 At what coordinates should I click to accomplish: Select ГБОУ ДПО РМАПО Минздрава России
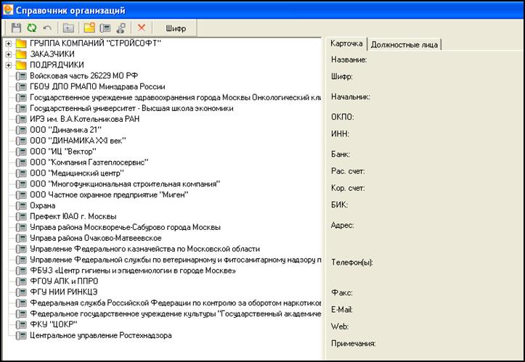point(97,86)
